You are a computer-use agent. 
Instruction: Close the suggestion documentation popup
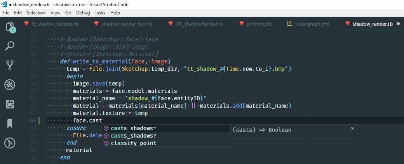point(352,128)
